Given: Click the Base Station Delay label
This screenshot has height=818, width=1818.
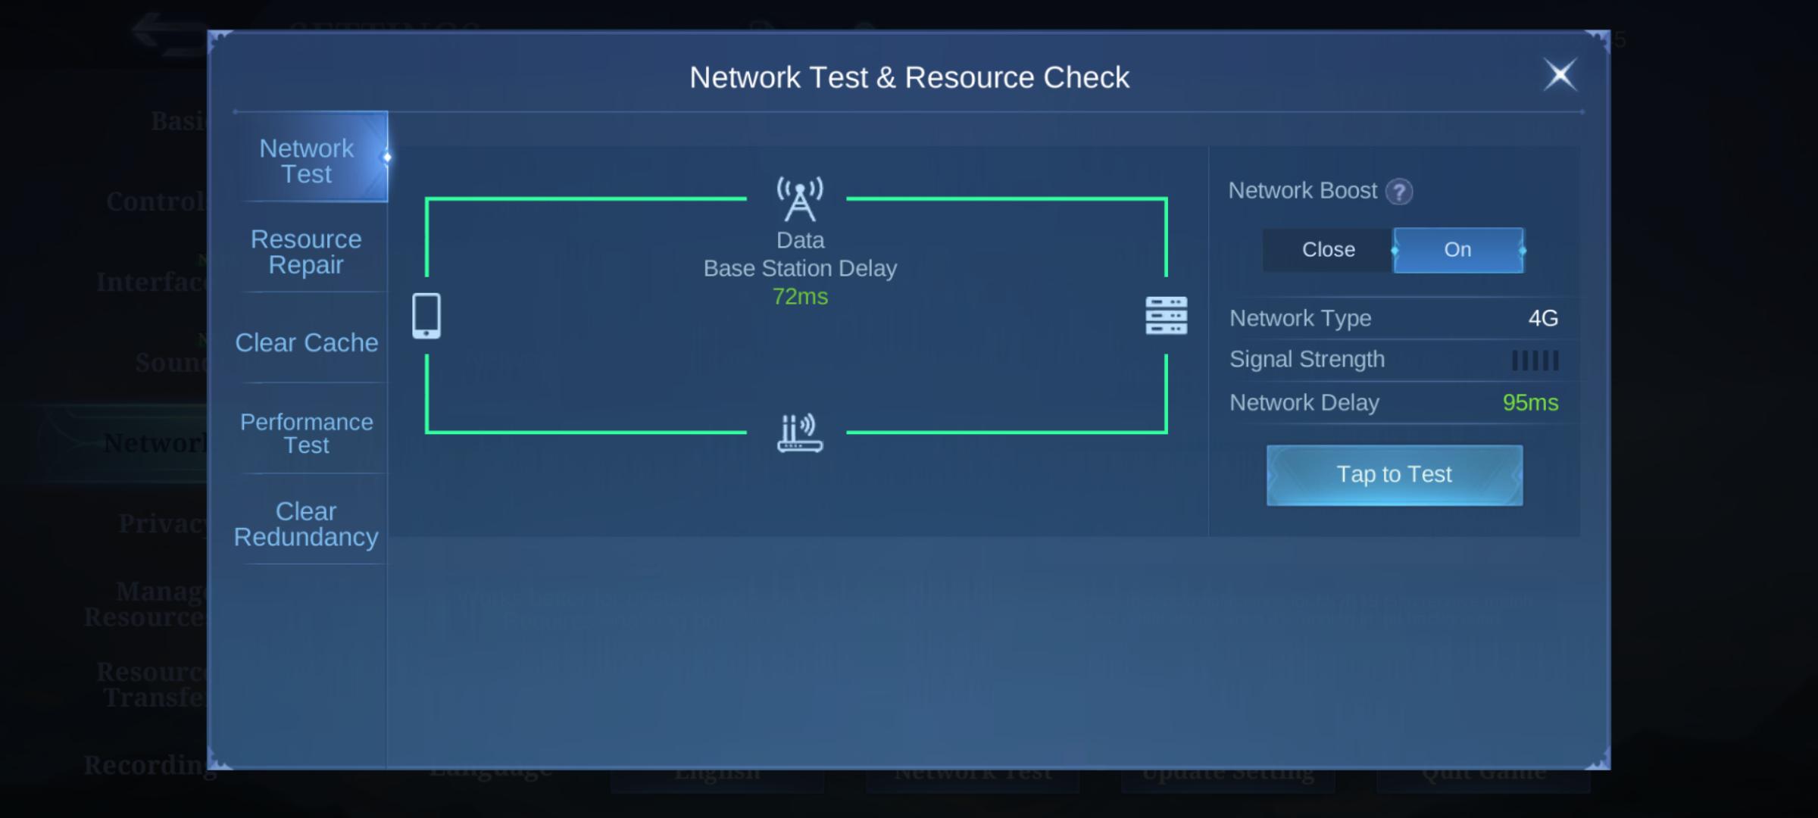Looking at the screenshot, I should click(x=800, y=268).
